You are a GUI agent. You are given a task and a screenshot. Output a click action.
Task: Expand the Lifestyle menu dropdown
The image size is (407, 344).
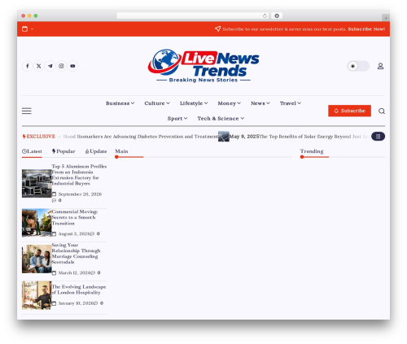(x=194, y=103)
